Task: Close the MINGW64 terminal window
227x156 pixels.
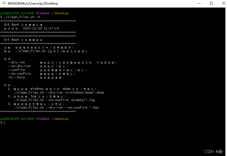Action: pos(223,3)
